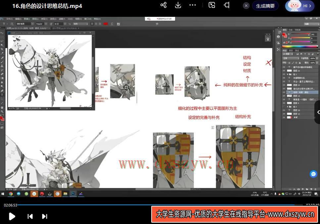Skip to the next video

(44, 216)
